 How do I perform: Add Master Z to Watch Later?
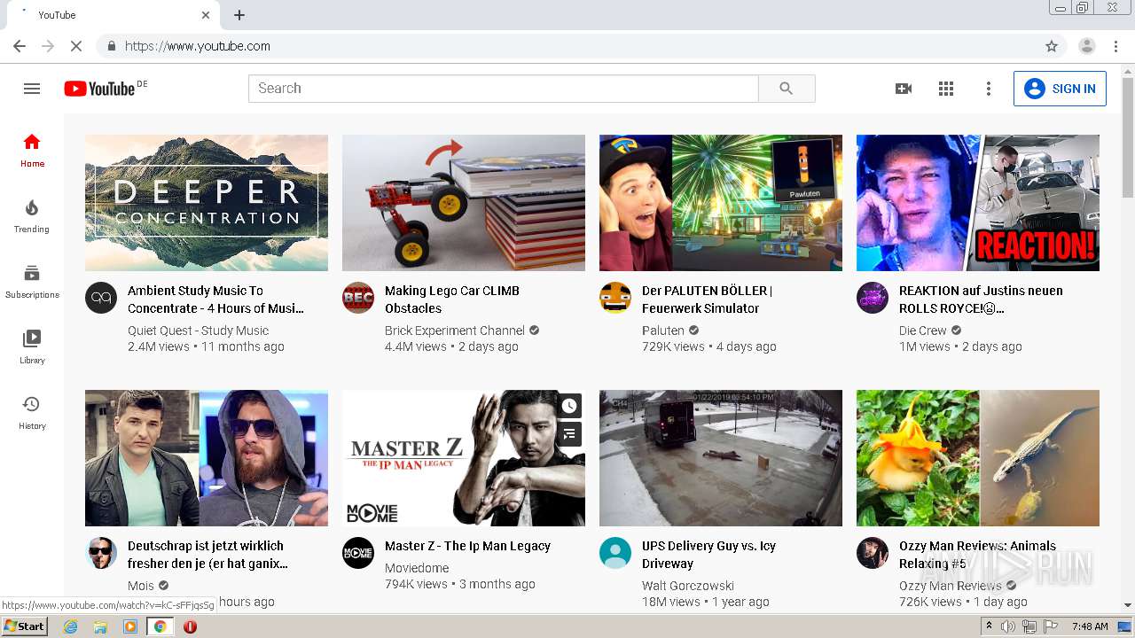(x=569, y=406)
